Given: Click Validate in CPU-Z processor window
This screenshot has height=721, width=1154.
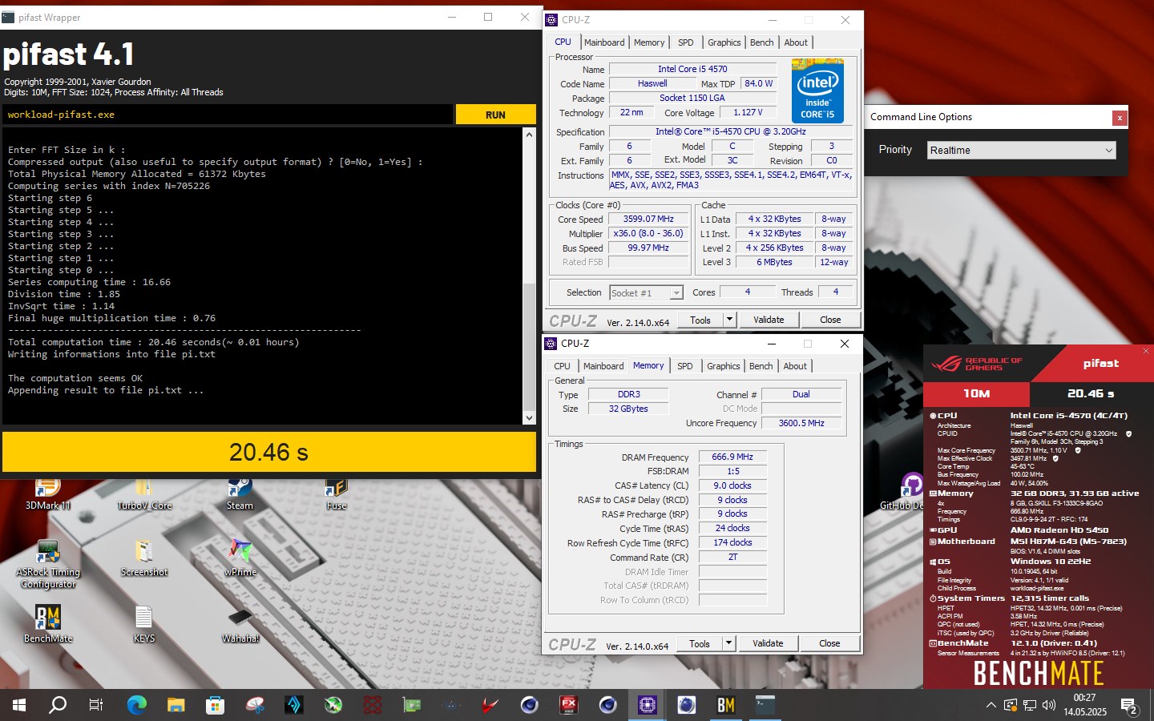Looking at the screenshot, I should pos(769,320).
